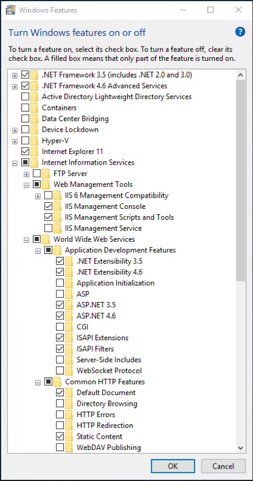Toggle the Internet Information Services checkbox

pos(26,162)
